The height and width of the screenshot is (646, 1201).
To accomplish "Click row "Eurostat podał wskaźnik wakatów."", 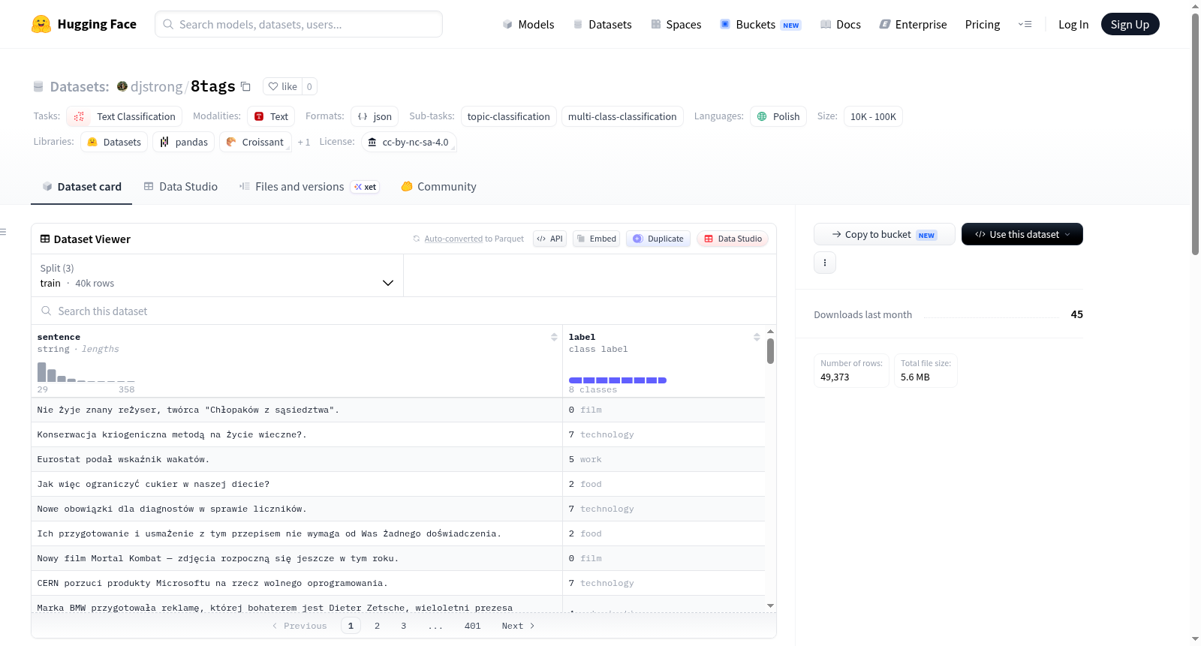I will coord(398,459).
